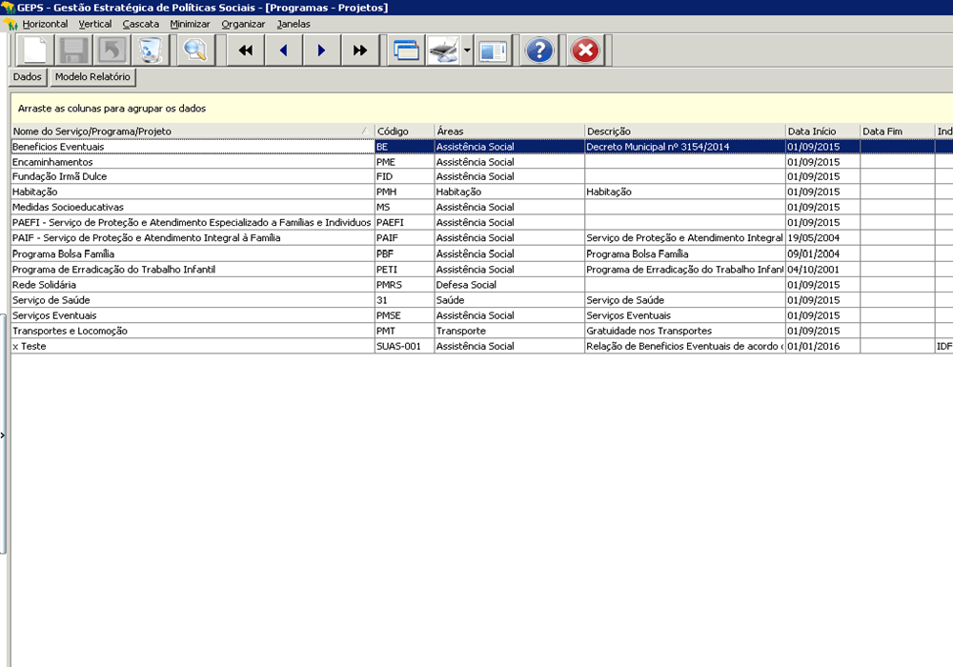
Task: Click the code cell PBF
Action: coord(404,253)
